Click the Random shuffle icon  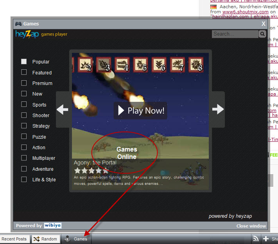point(36,239)
